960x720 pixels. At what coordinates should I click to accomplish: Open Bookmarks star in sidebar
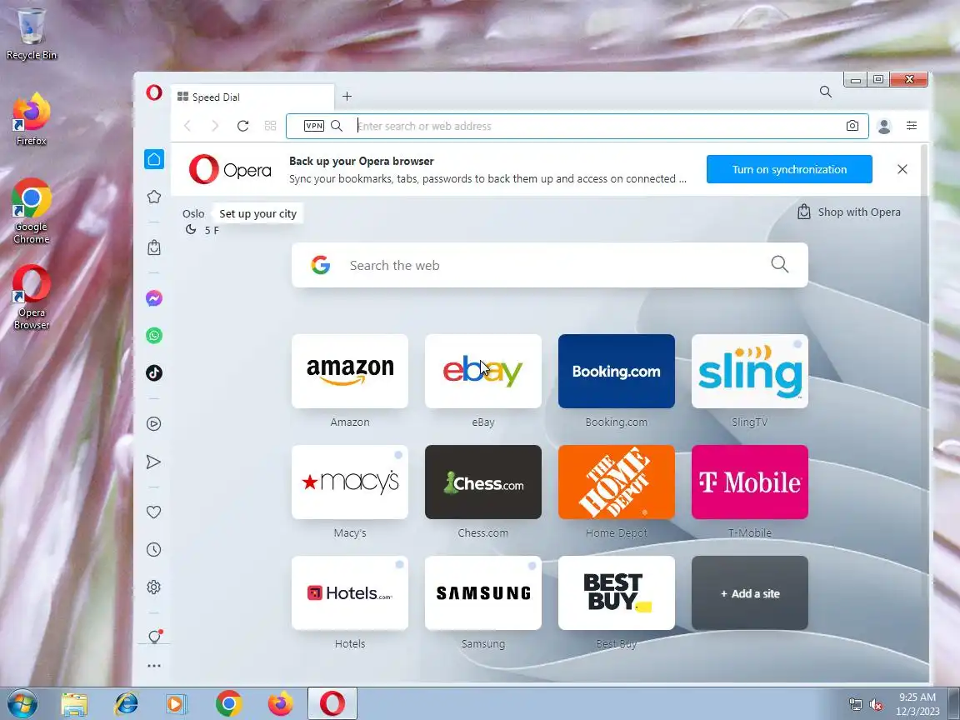point(154,197)
